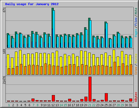Click day 28 on the x-axis

pos(118,105)
